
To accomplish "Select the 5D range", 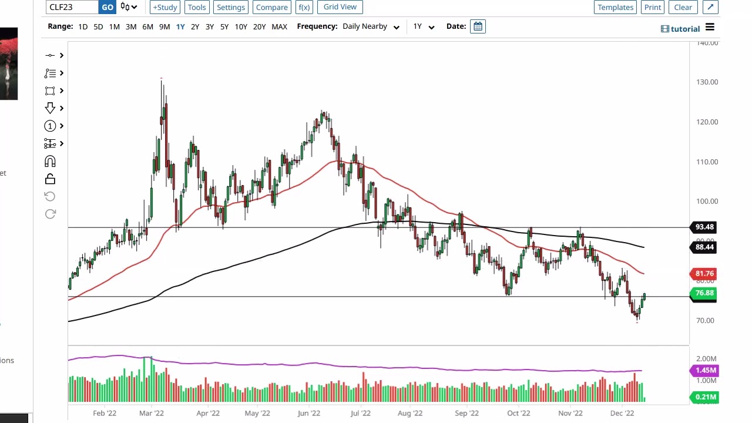I will (x=98, y=26).
